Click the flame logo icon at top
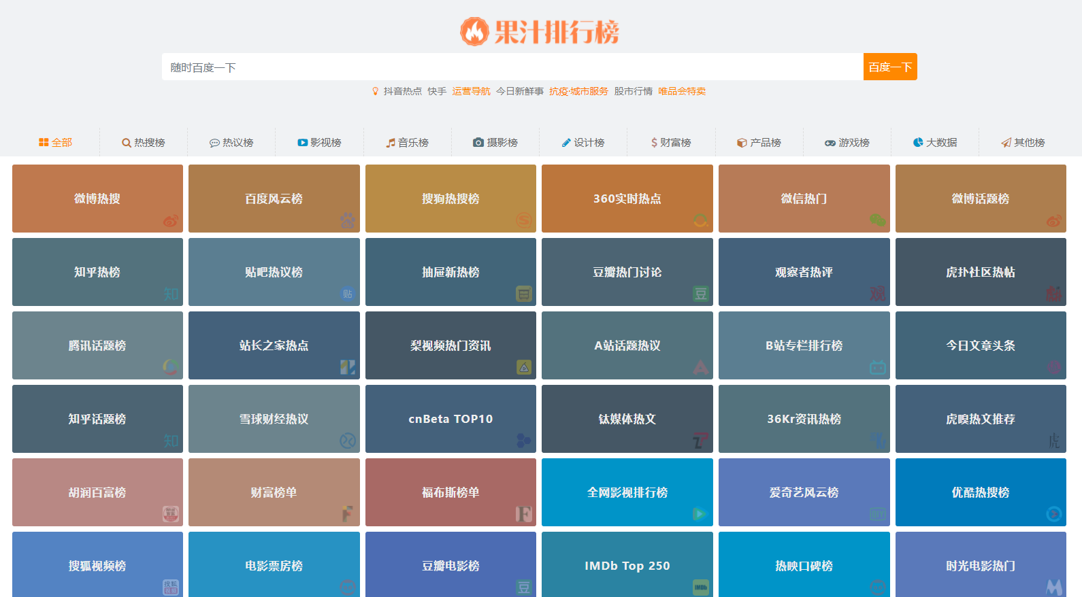1082x597 pixels. [474, 31]
